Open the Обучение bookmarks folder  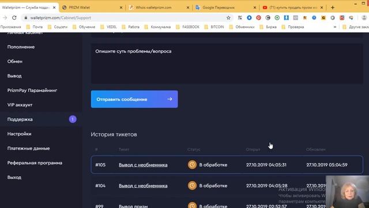pyautogui.click(x=84, y=27)
